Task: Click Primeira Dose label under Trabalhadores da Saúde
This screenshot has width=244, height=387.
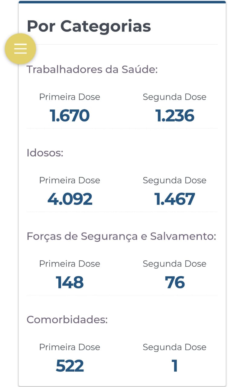Action: 70,97
